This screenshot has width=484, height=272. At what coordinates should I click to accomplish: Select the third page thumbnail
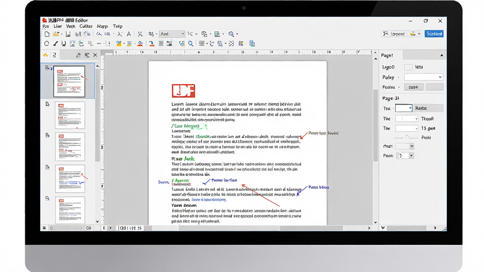pyautogui.click(x=70, y=146)
